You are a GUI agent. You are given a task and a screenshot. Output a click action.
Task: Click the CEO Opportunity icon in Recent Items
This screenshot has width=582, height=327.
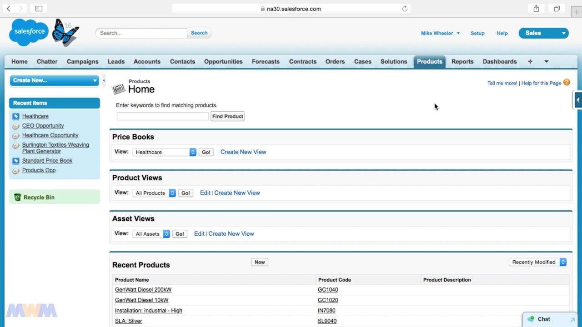[16, 126]
